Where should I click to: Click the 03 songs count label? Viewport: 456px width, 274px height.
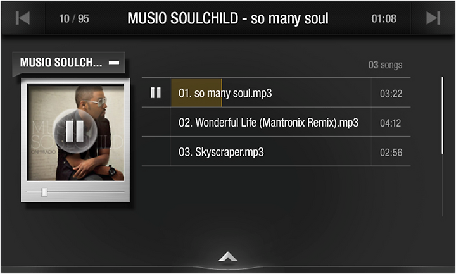[385, 65]
